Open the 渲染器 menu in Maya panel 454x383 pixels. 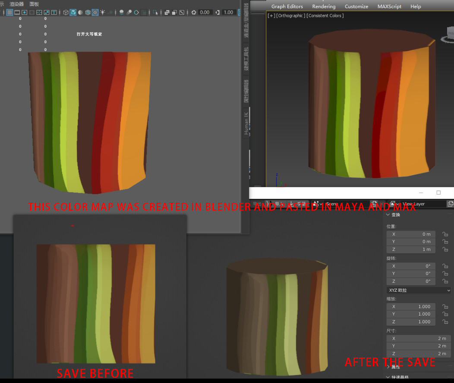(x=16, y=4)
